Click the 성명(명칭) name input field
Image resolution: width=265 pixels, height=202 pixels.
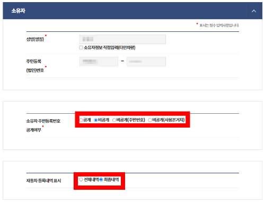tap(122, 39)
